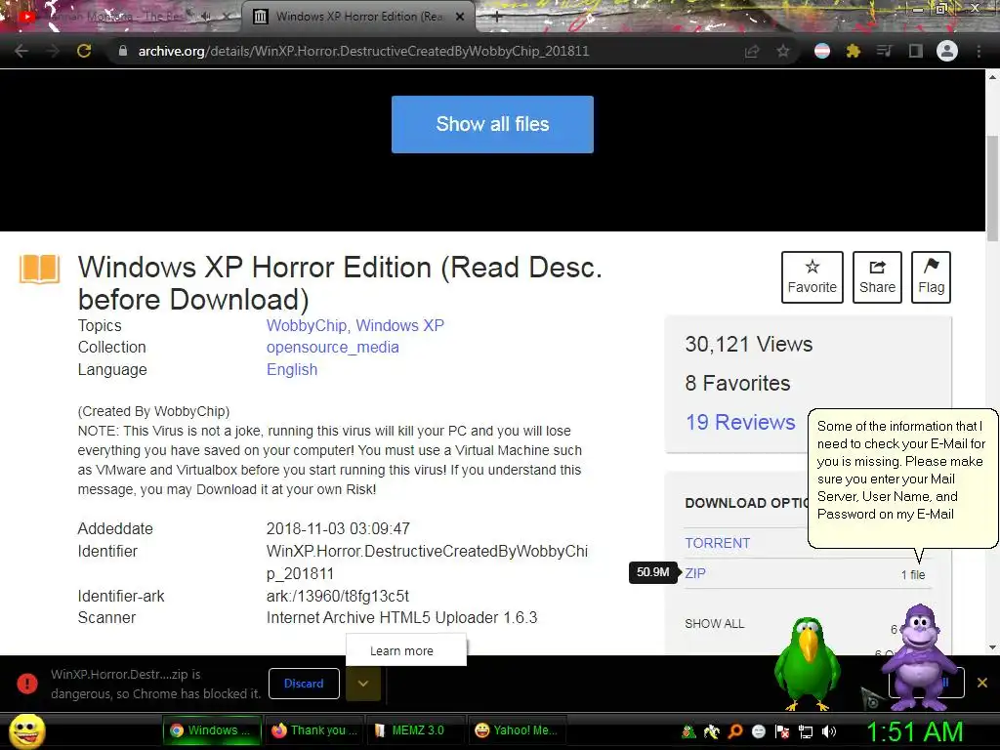Open the English language link
The width and height of the screenshot is (1000, 750).
pyautogui.click(x=292, y=369)
